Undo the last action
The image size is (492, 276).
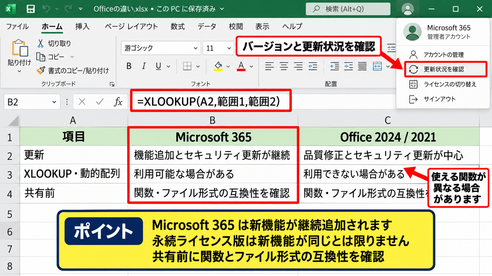point(46,9)
